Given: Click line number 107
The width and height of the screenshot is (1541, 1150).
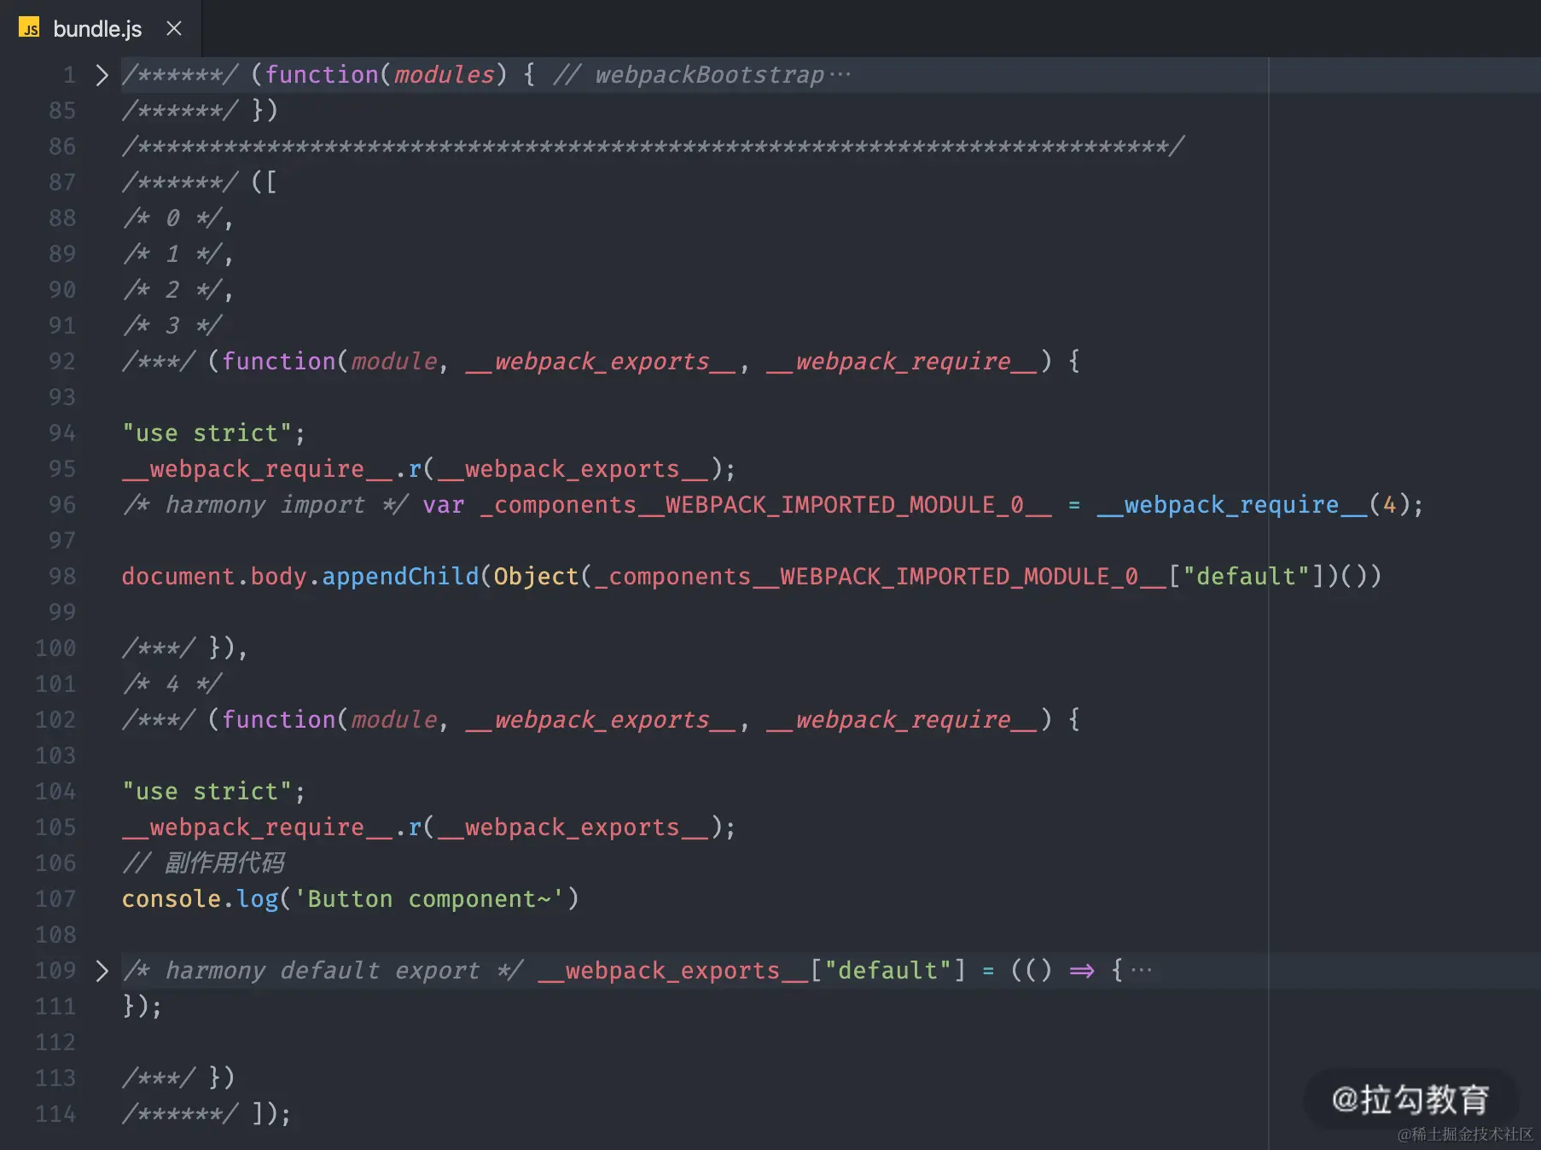Looking at the screenshot, I should coord(55,899).
